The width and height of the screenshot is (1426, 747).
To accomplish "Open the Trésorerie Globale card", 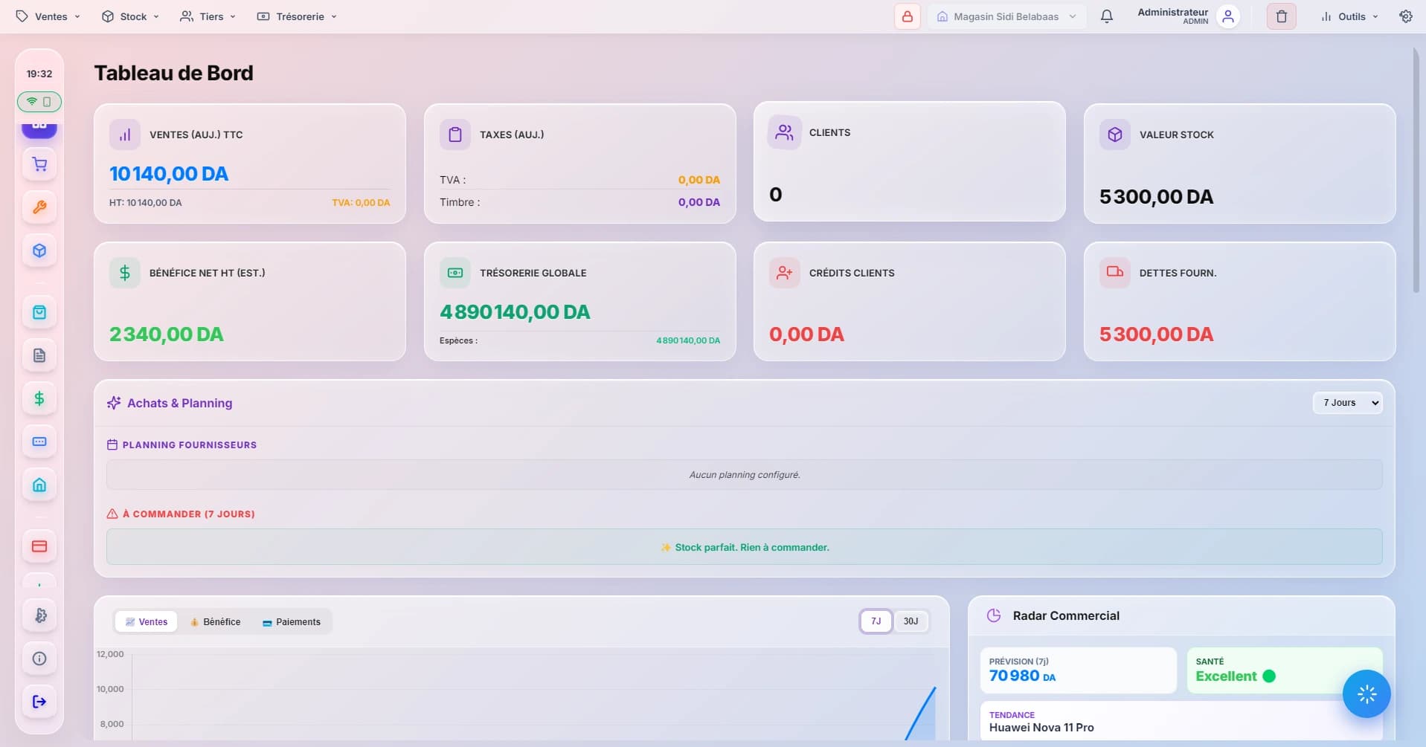I will (x=579, y=302).
